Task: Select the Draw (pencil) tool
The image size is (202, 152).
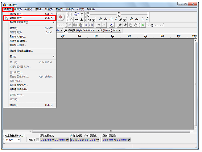Action: pos(81,14)
